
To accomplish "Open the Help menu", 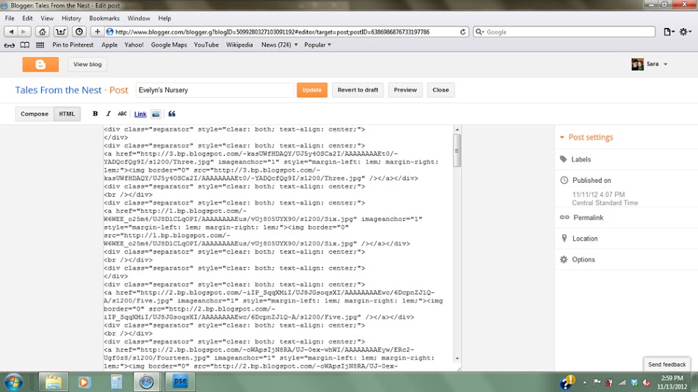I will [165, 18].
